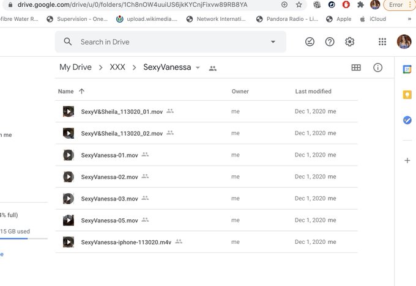Click the Owner column header
Screen dimensions: 416x286
[x=240, y=92]
